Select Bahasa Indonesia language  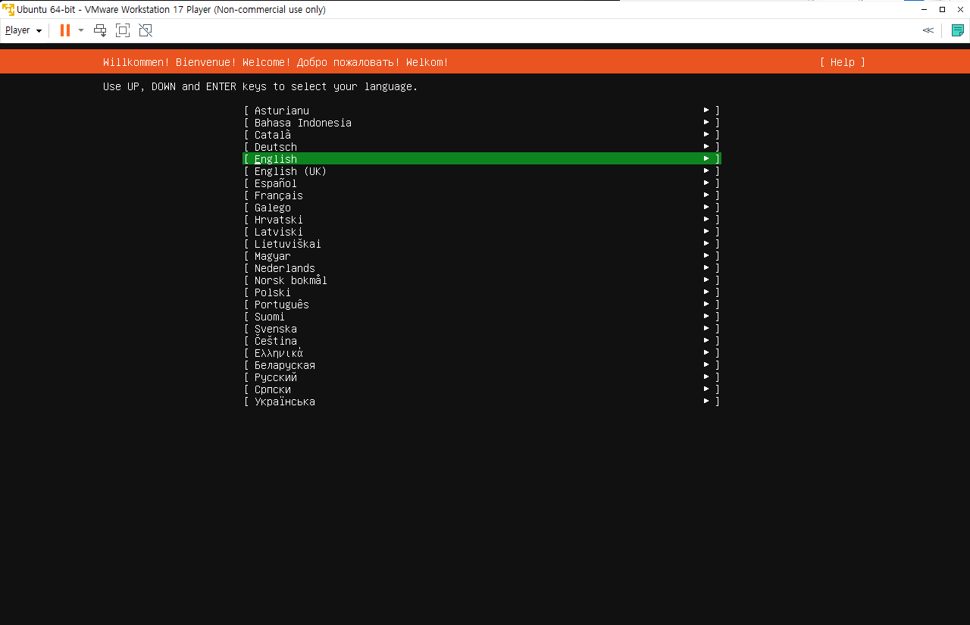(482, 123)
